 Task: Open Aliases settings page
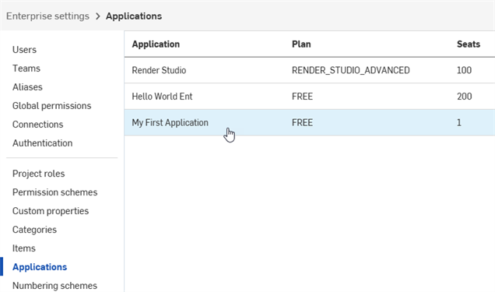pos(27,86)
